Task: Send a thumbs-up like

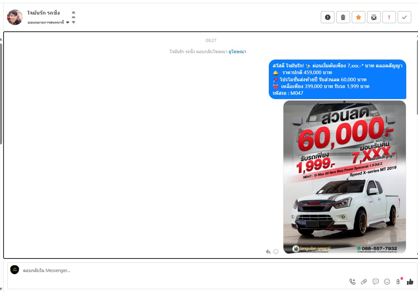Action: [410, 282]
